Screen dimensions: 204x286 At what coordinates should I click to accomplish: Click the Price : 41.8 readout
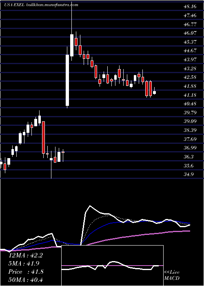coord(26,272)
